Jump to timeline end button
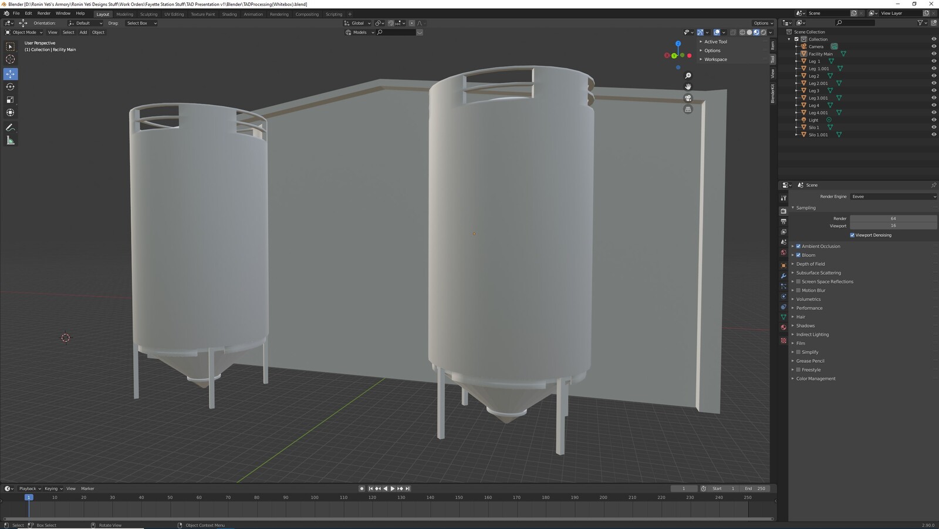 click(407, 488)
